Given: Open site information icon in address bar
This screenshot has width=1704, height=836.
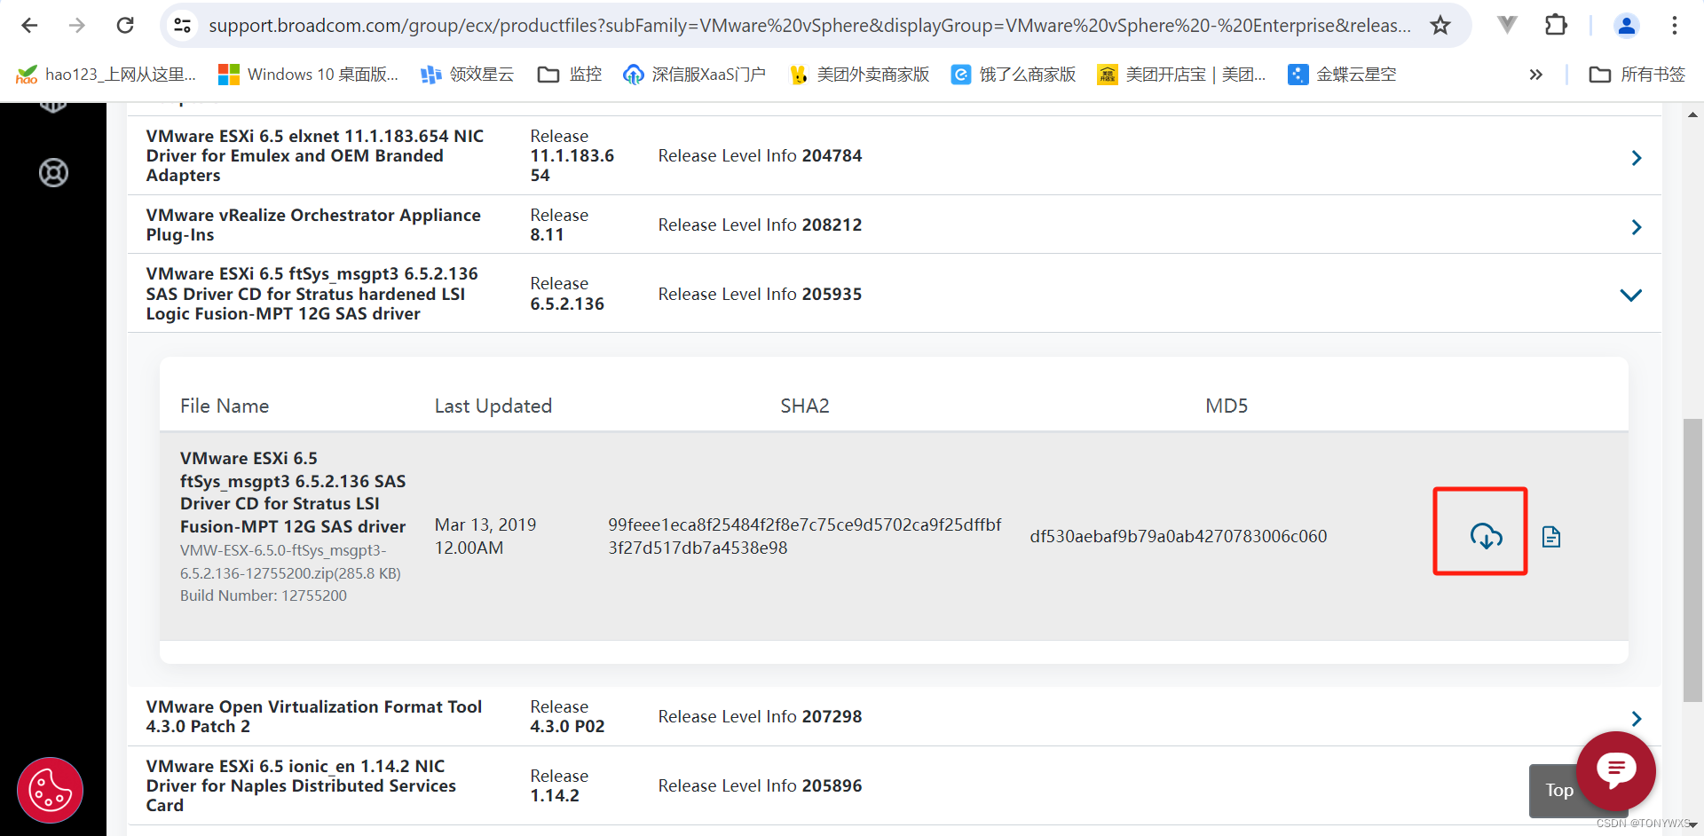Looking at the screenshot, I should tap(183, 26).
